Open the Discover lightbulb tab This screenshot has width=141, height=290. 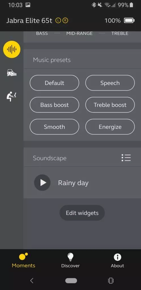(70, 261)
